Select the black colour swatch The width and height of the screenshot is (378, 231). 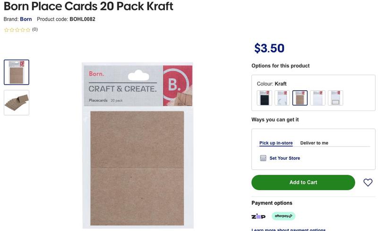264,98
